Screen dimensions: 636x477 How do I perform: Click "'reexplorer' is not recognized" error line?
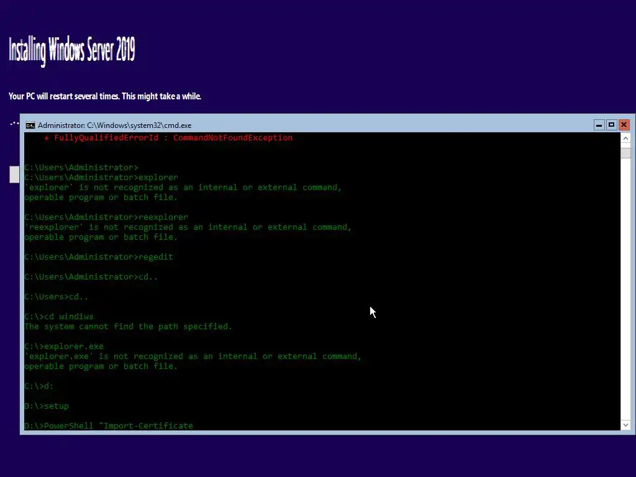click(x=188, y=227)
